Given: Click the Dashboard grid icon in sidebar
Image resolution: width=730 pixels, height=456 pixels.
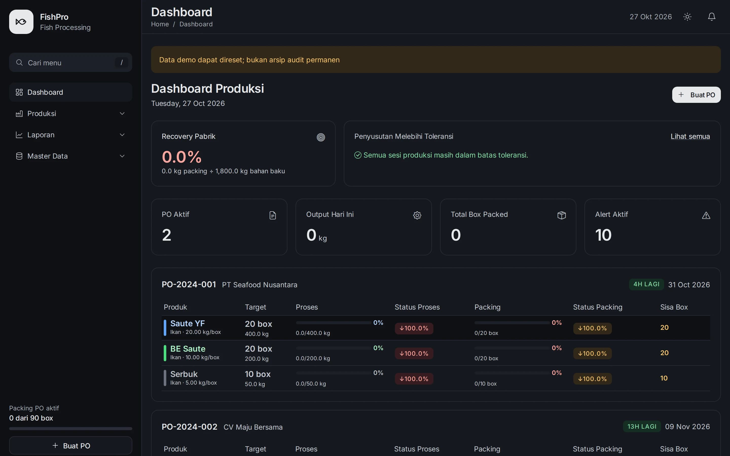Looking at the screenshot, I should coord(19,92).
